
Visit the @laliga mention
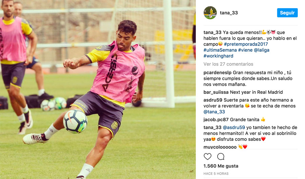coord(262,50)
